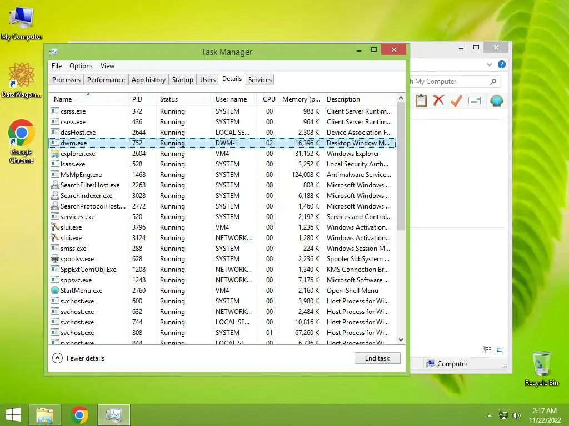Click the explorer.exe process icon
The image size is (569, 426).
click(55, 154)
